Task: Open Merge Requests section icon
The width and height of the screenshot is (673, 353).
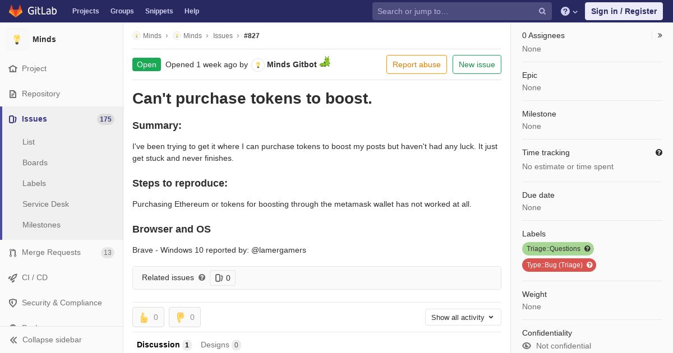Action: coord(13,253)
